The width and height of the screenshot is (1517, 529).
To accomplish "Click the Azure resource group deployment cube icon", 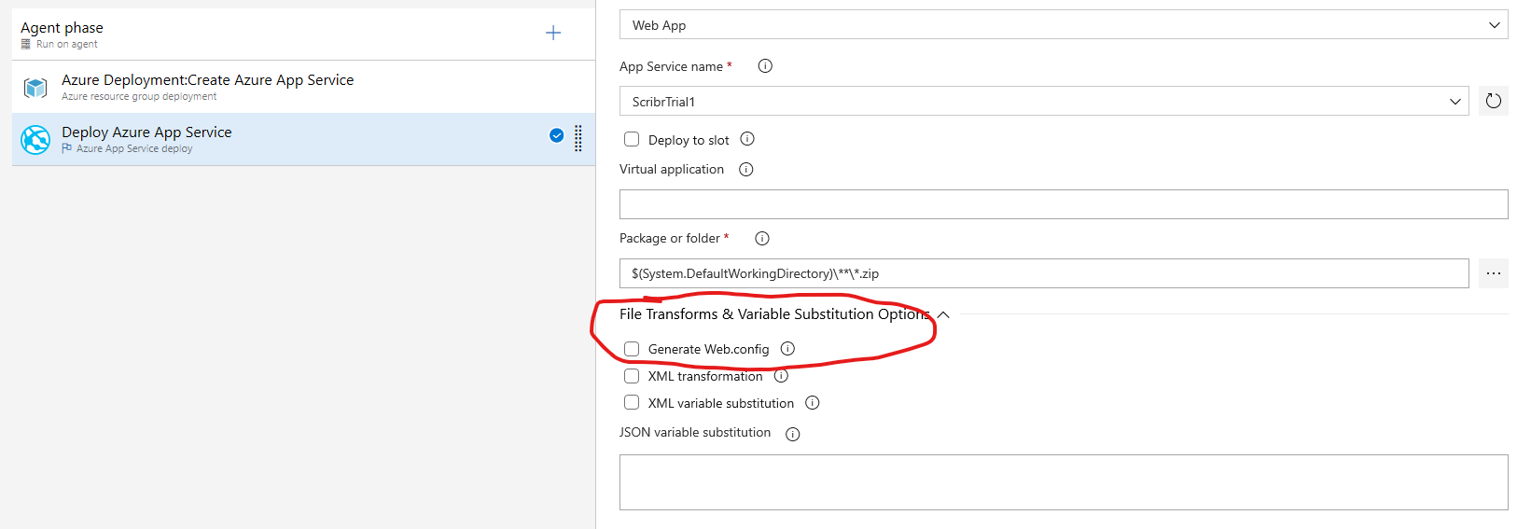I will click(x=35, y=88).
